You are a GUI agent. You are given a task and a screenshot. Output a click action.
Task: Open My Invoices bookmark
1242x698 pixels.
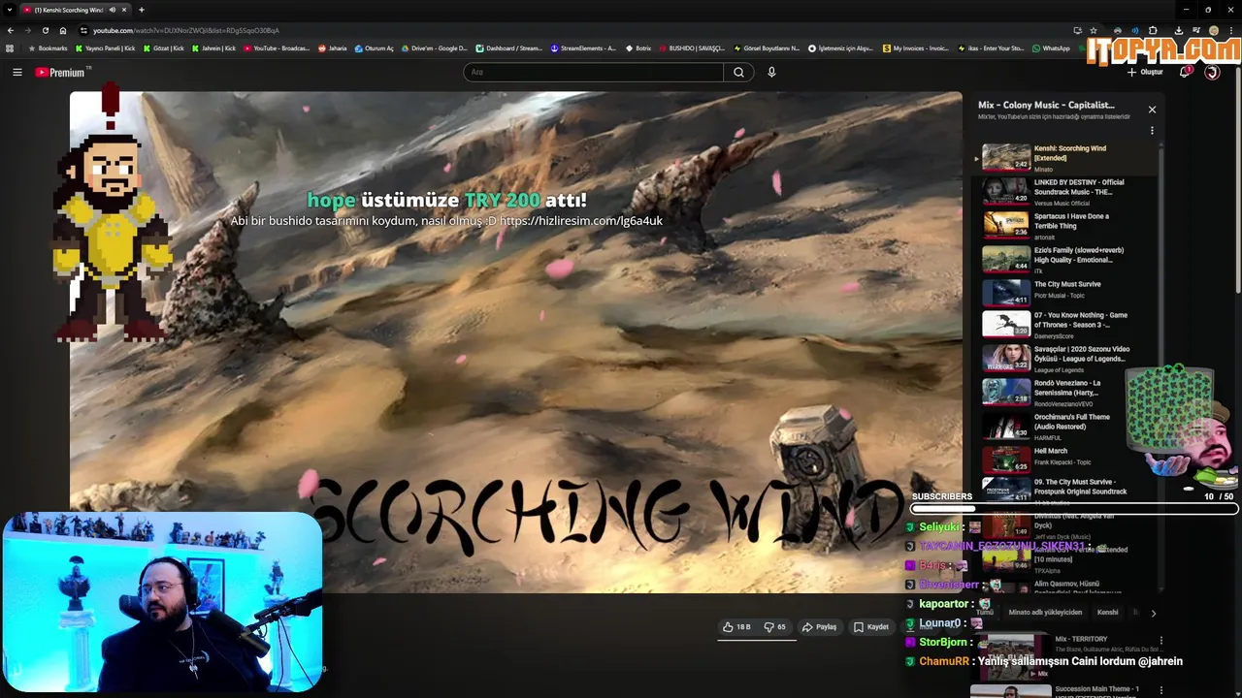[x=916, y=48]
